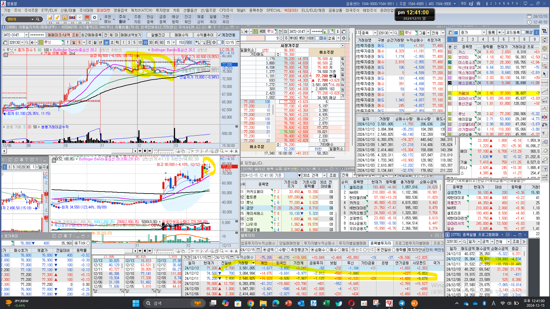550x309 pixels.
Task: Open the 로보마켓 menu
Action: point(103,10)
